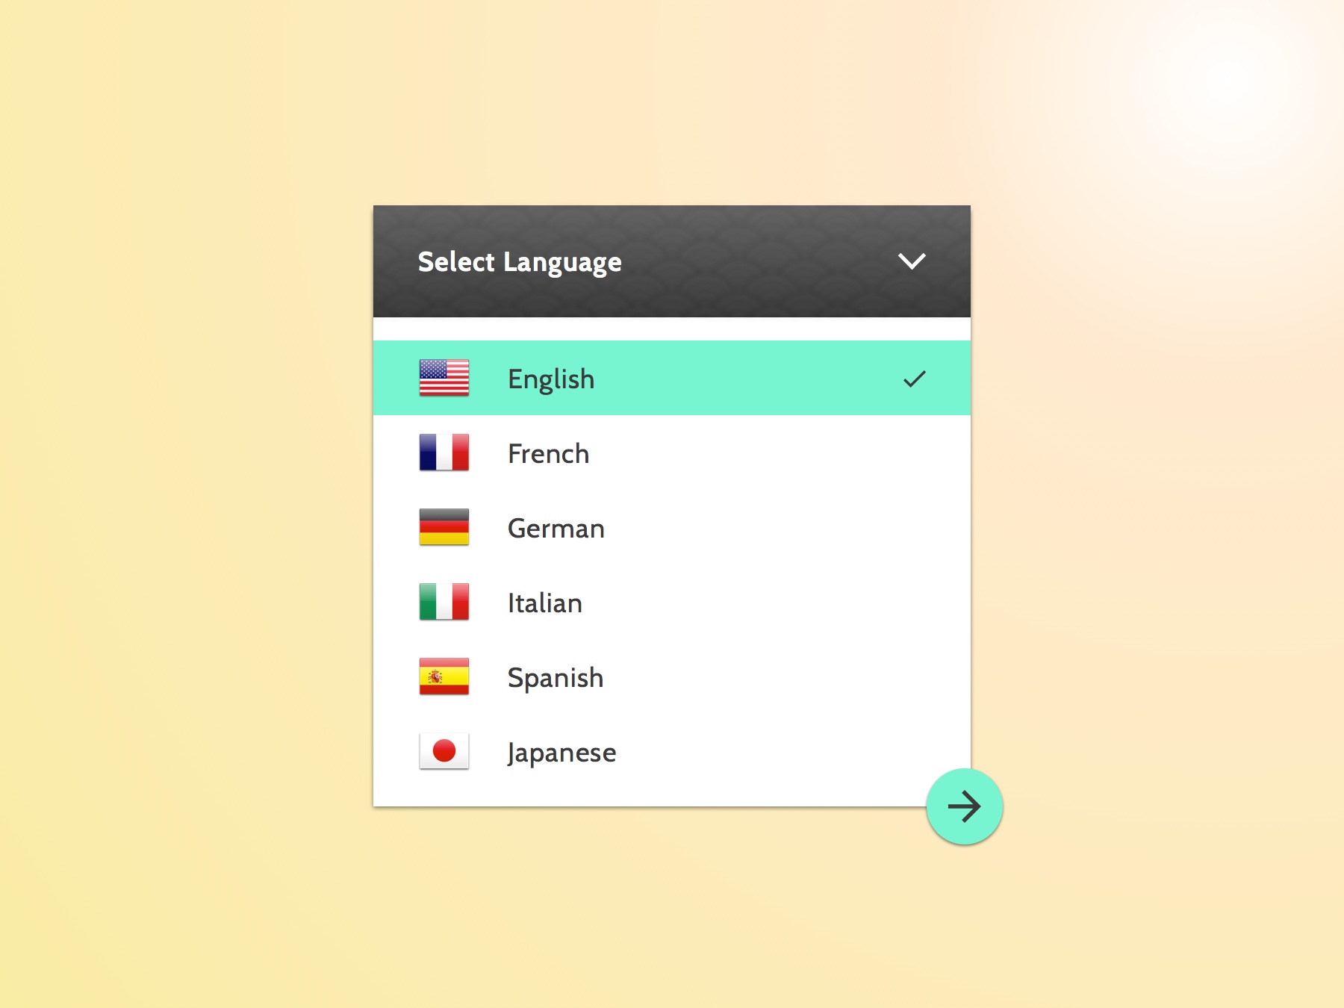This screenshot has width=1344, height=1008.
Task: Collapse the language list with the header chevron
Action: point(912,261)
